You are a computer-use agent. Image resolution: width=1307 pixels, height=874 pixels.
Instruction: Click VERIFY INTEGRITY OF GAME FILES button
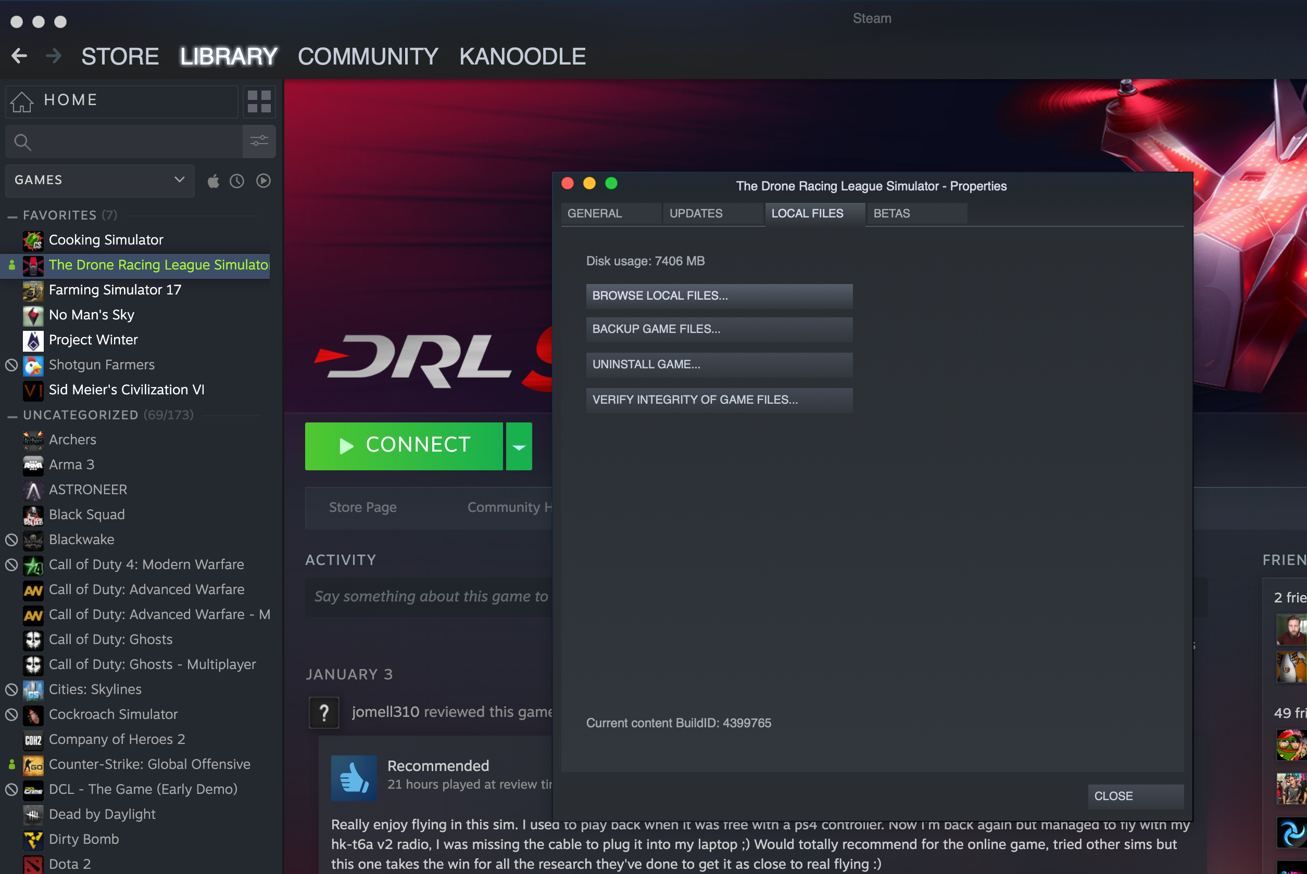(x=719, y=400)
